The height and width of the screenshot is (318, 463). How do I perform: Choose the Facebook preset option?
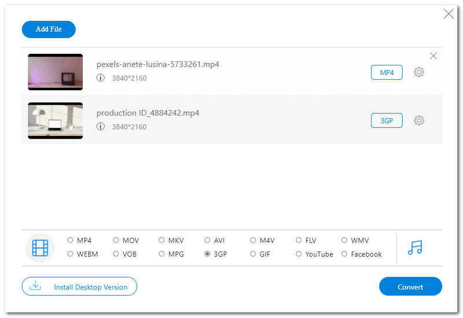coord(345,254)
